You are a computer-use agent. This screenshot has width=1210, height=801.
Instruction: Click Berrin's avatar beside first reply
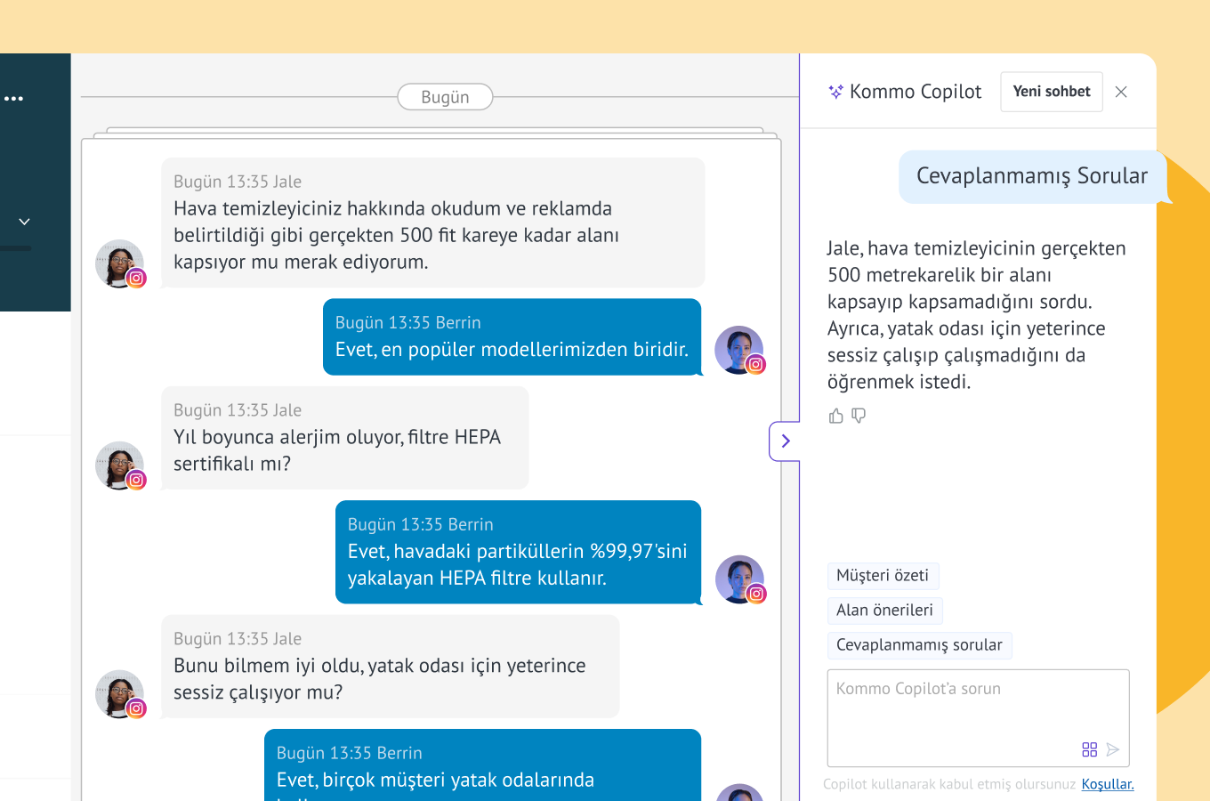(739, 350)
